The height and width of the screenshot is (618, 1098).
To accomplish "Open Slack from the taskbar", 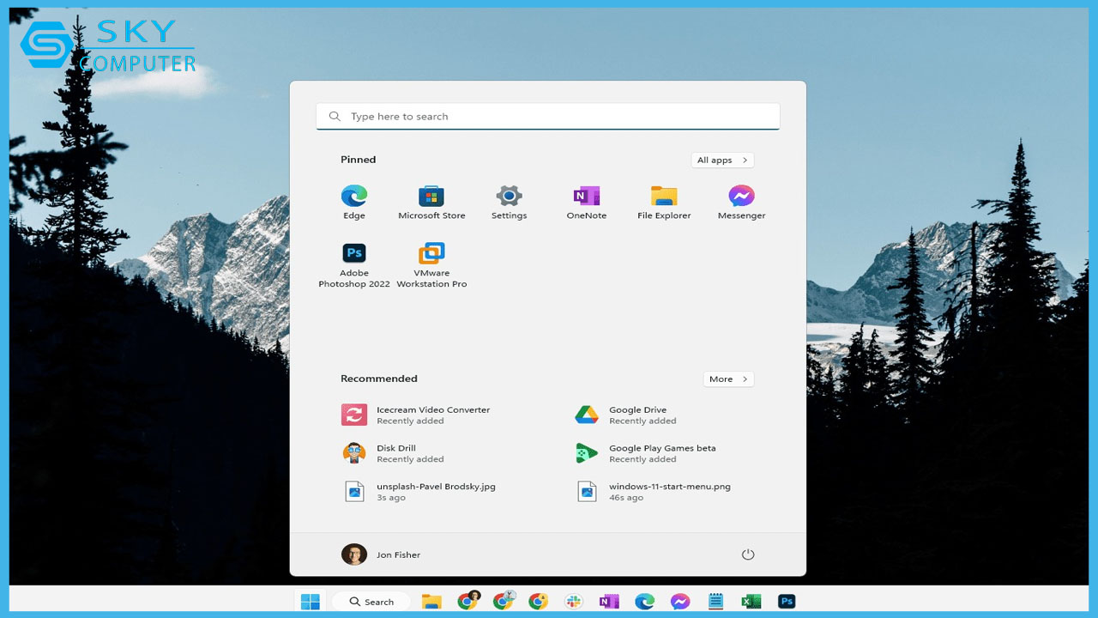I will pos(573,601).
